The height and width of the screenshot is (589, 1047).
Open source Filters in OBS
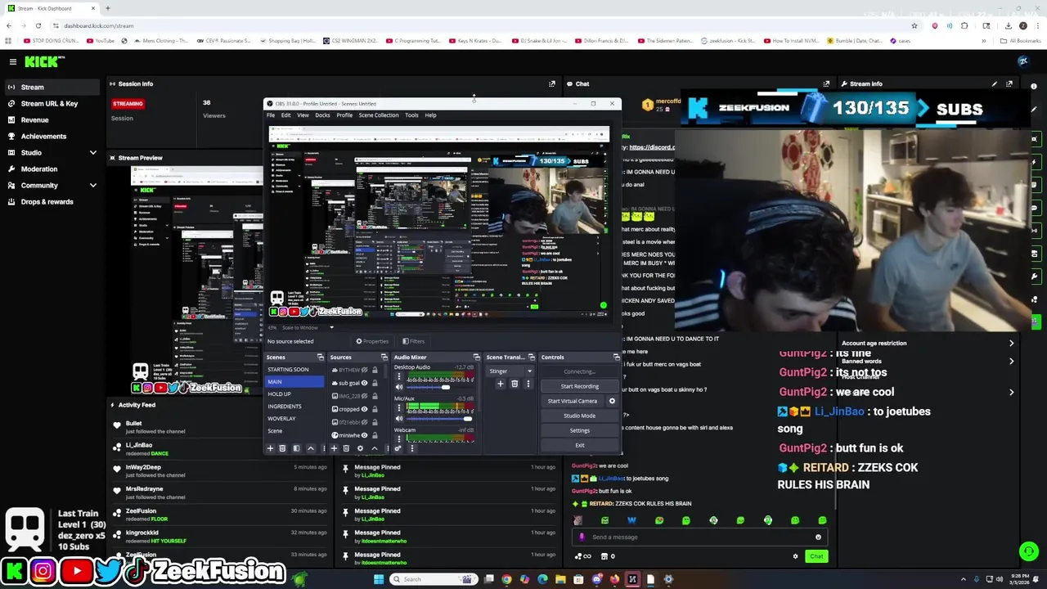click(413, 341)
